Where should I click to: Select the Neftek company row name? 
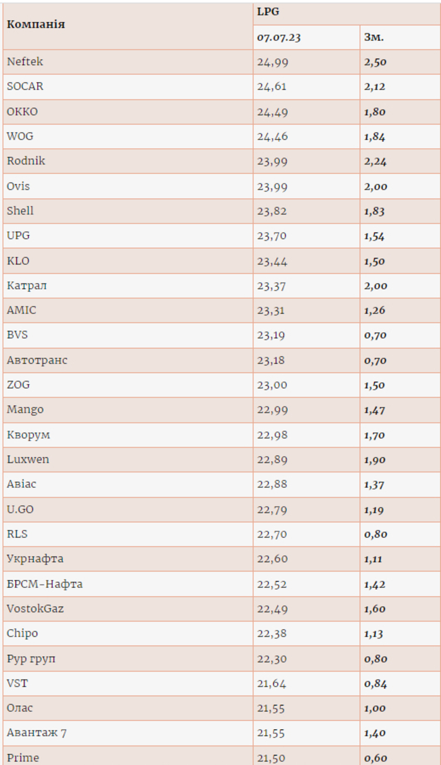25,62
